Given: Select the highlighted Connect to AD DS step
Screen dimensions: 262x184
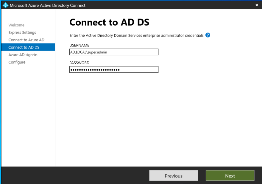Looking at the screenshot, I should (x=24, y=47).
